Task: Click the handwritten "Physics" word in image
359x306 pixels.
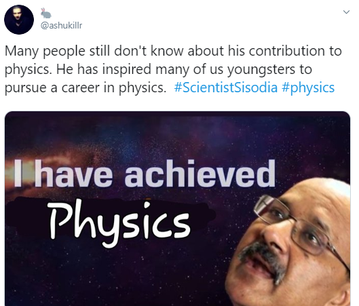Action: click(119, 222)
